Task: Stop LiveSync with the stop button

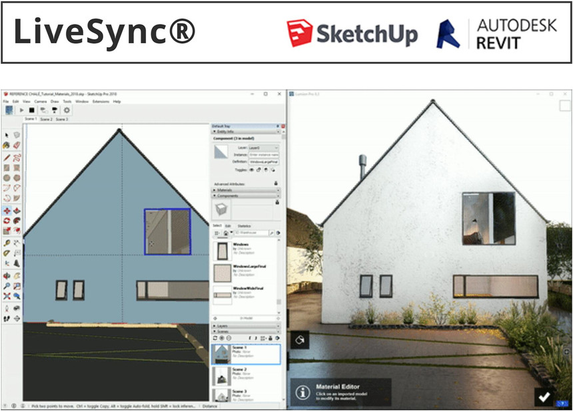Action: pyautogui.click(x=32, y=110)
